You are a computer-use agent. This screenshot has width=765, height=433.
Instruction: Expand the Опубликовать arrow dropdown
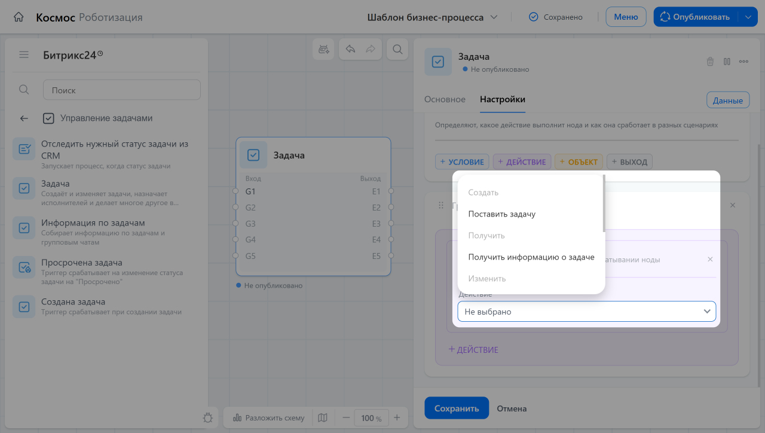748,17
